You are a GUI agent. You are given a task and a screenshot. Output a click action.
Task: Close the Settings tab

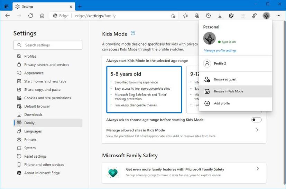point(71,7)
